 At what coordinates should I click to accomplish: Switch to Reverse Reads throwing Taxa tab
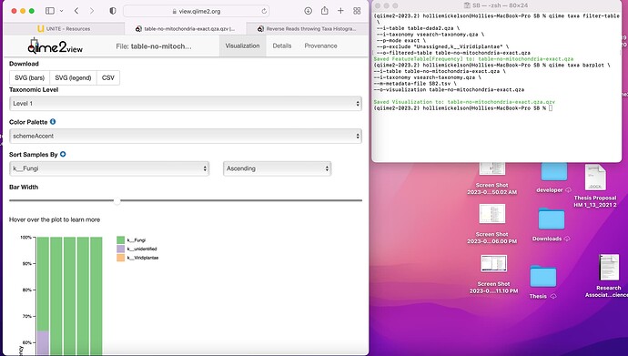click(308, 29)
